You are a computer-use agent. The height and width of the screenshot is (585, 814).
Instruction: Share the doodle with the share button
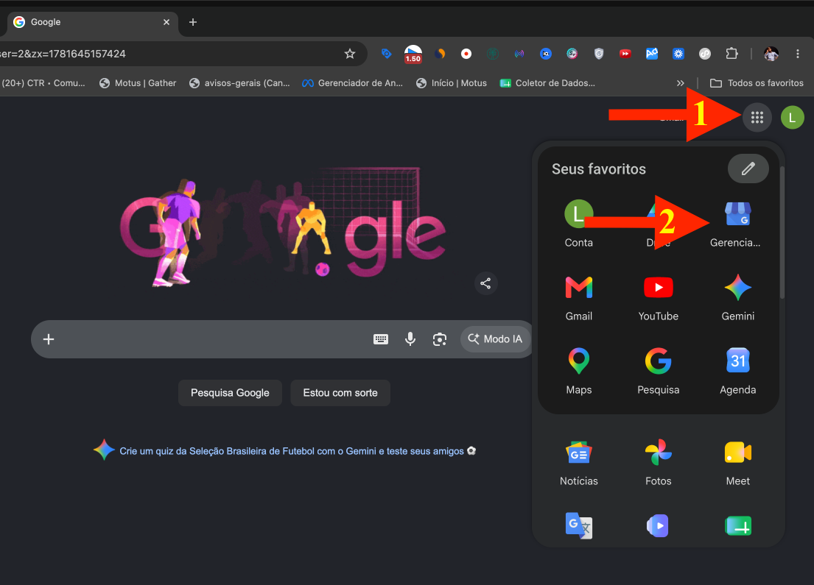coord(485,283)
